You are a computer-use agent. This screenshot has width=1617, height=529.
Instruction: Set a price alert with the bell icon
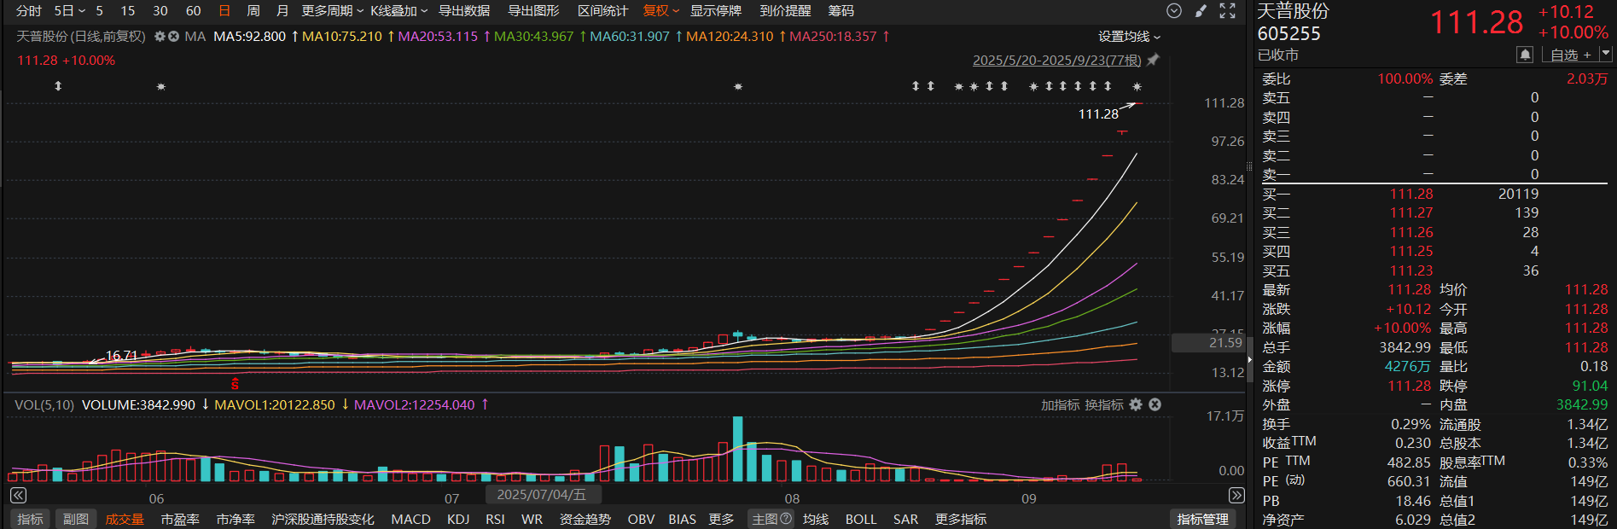pyautogui.click(x=1525, y=55)
